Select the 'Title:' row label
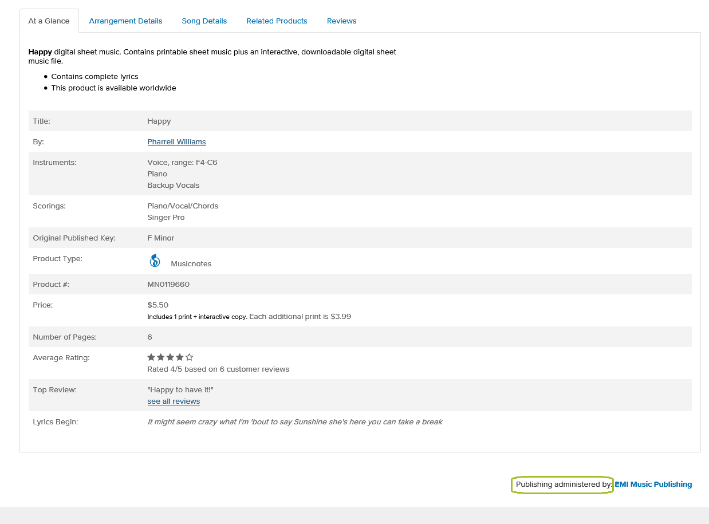Screen dimensions: 709x524 [42, 121]
